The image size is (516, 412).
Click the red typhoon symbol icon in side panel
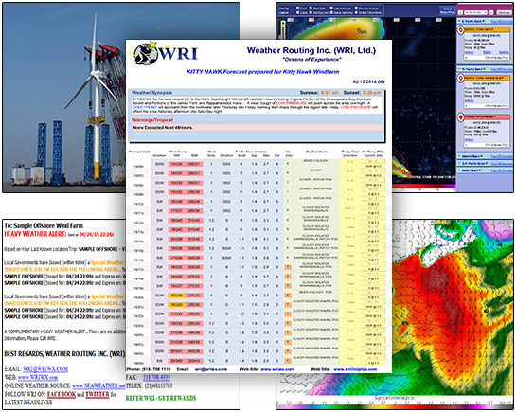coord(460,116)
